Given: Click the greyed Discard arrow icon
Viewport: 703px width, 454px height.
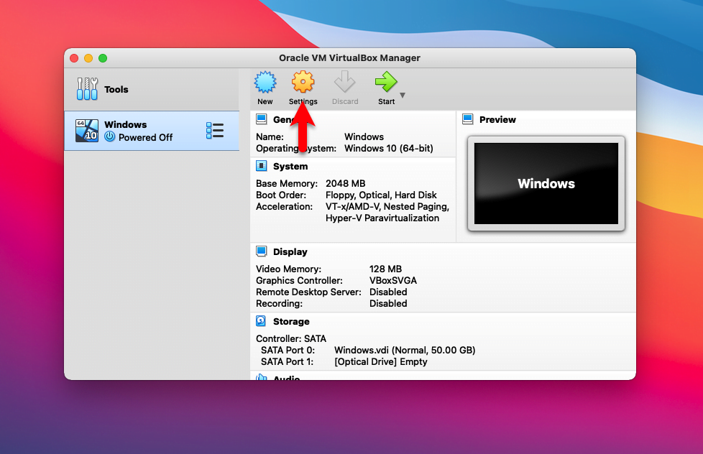Looking at the screenshot, I should tap(345, 82).
